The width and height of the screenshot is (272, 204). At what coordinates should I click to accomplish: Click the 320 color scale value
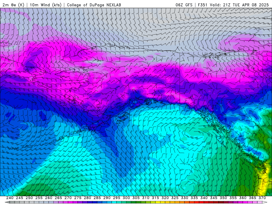click(165, 198)
